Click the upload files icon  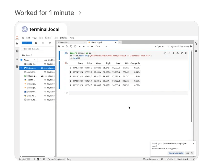pos(43,43)
